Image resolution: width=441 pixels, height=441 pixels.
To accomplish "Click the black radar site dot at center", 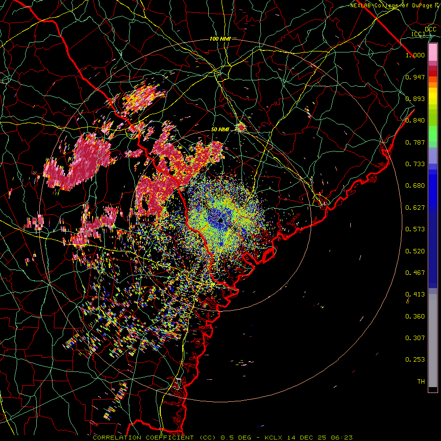I will (x=221, y=220).
